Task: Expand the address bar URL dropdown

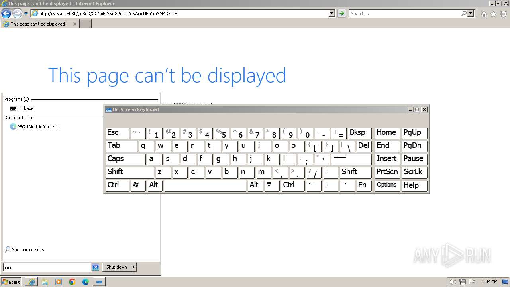Action: [x=332, y=13]
